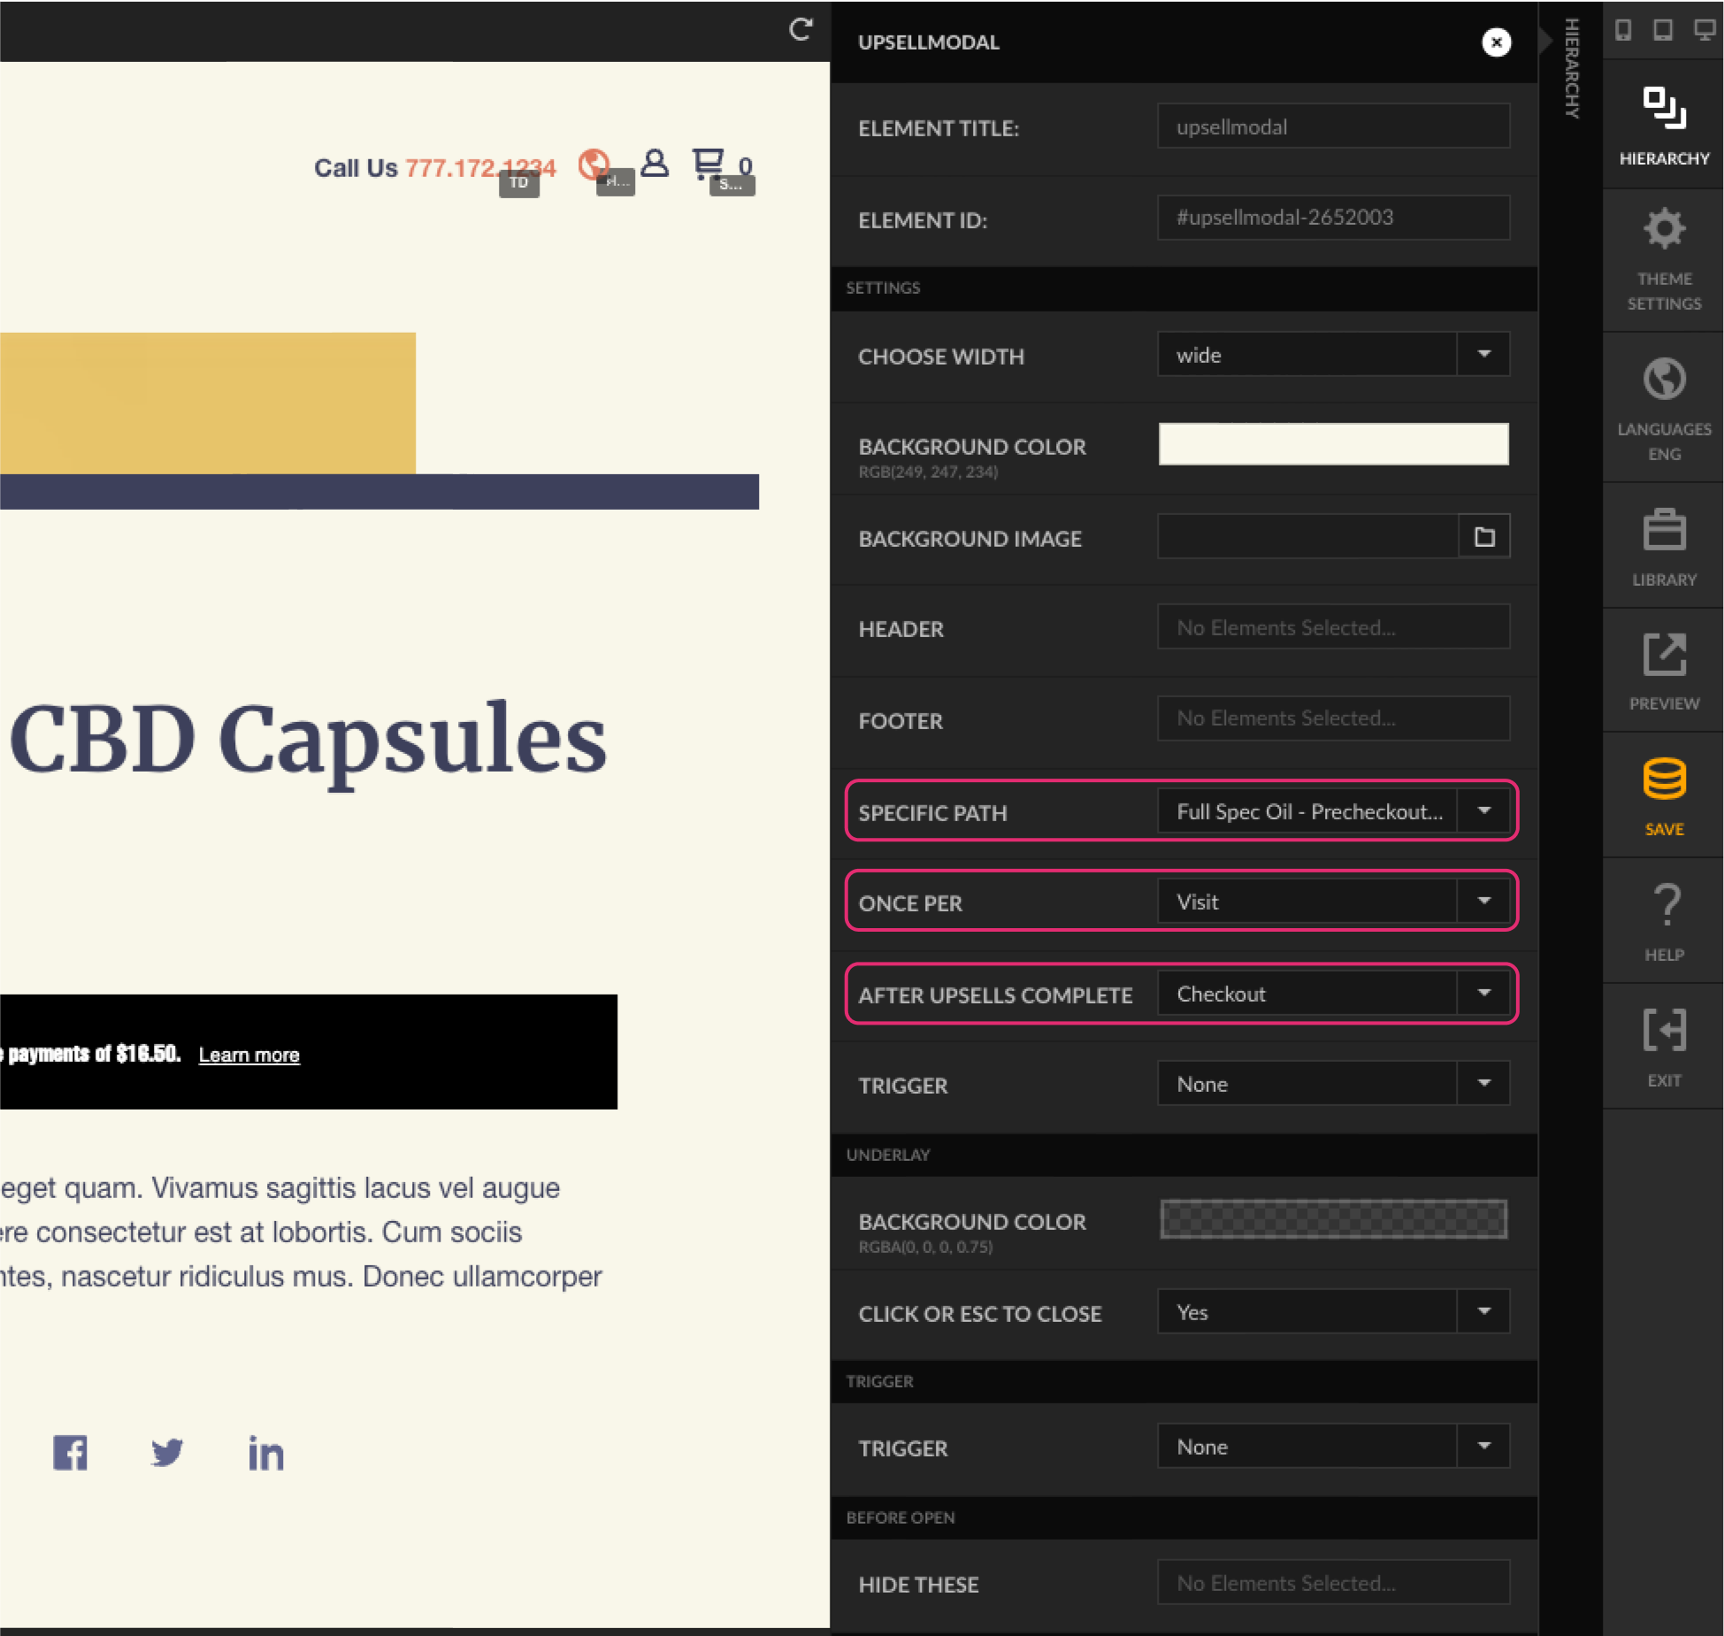Viewport: 1724px width, 1636px height.
Task: Open After Upsells Complete dropdown
Action: coord(1333,993)
